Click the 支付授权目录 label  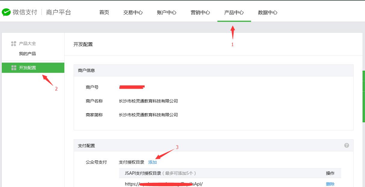click(x=131, y=162)
